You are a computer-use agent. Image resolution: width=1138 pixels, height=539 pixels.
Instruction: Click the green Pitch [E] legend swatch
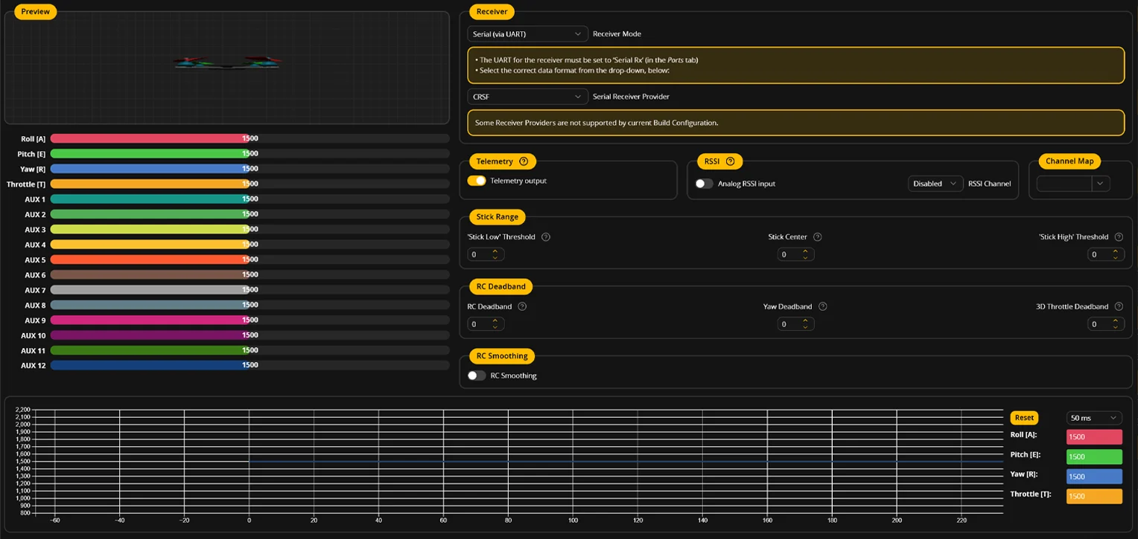tap(1094, 456)
